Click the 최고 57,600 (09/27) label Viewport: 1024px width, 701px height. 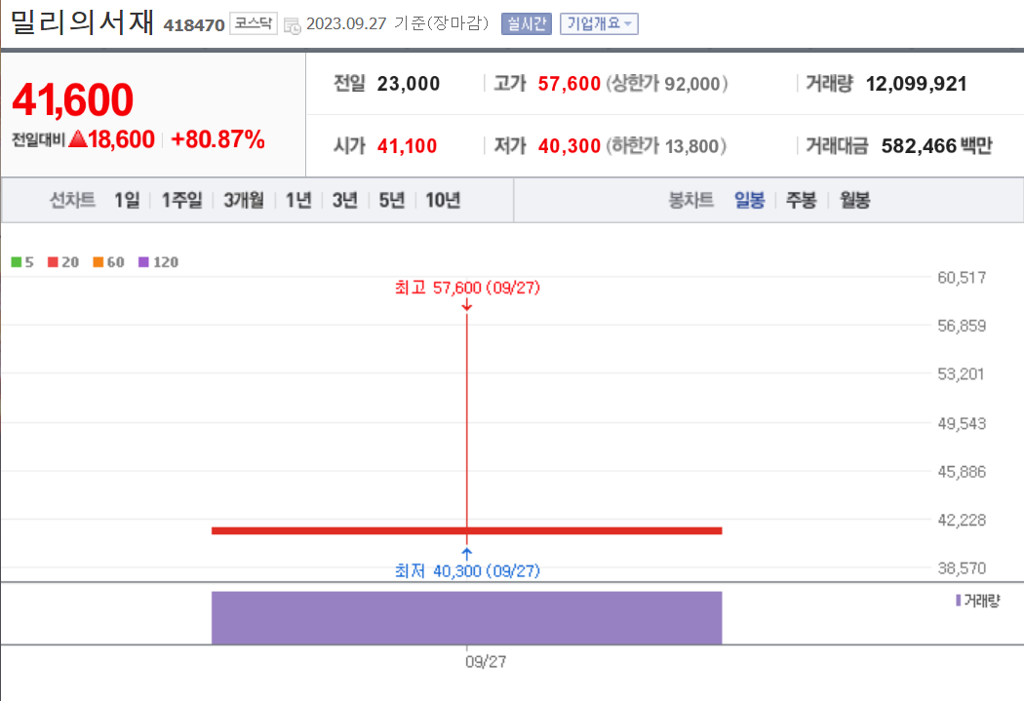click(x=467, y=288)
